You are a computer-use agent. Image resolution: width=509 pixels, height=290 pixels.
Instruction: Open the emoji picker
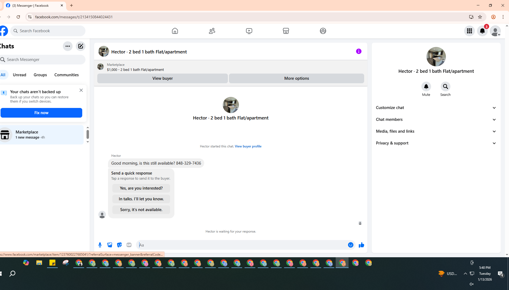[351, 245]
